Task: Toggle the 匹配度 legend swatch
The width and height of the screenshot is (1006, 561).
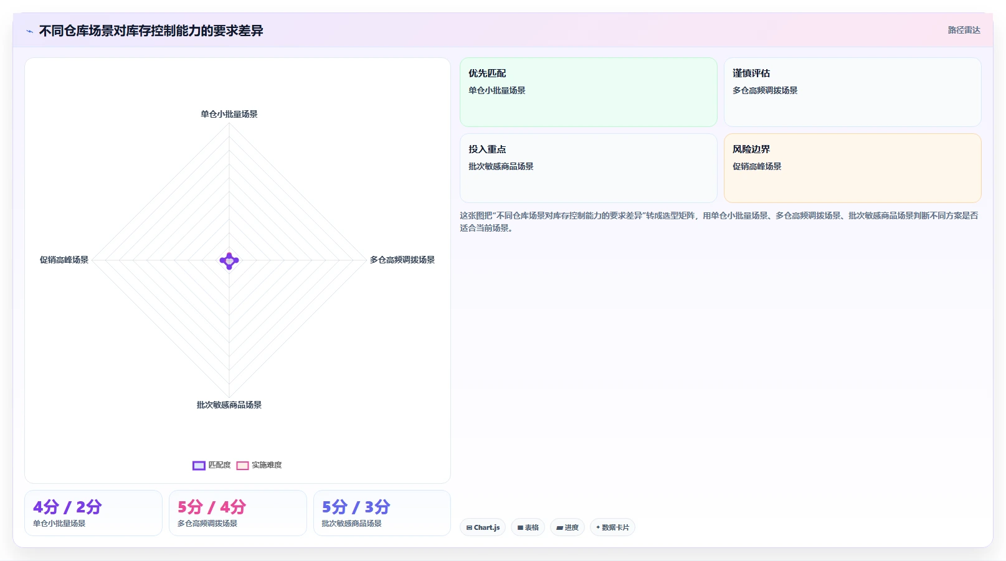Action: pos(199,466)
